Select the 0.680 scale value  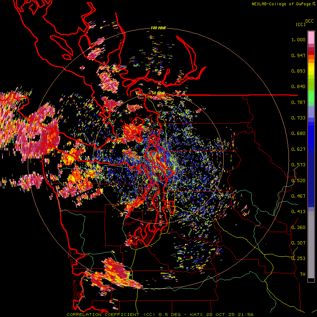[x=298, y=133]
